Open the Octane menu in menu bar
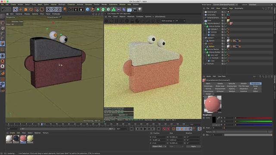 point(136,4)
